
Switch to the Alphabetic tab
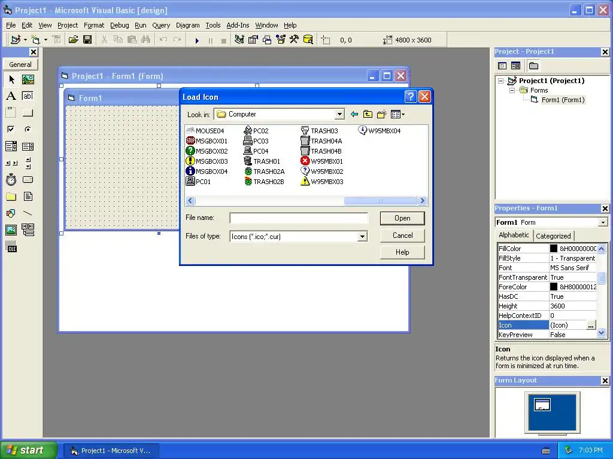pyautogui.click(x=514, y=235)
